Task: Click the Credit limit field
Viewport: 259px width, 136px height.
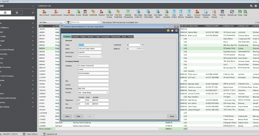Action: (136, 45)
